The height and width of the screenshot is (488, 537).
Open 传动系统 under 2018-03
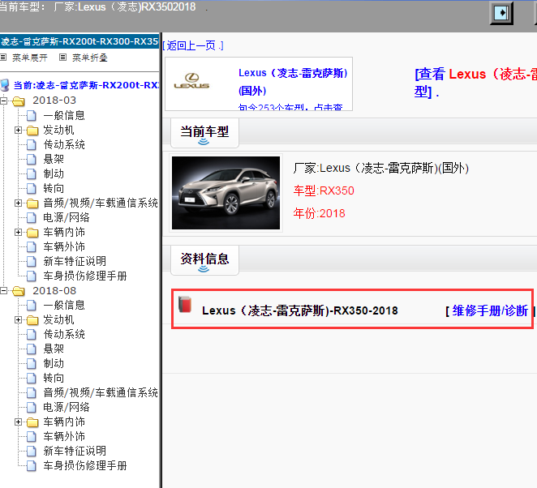(x=64, y=144)
